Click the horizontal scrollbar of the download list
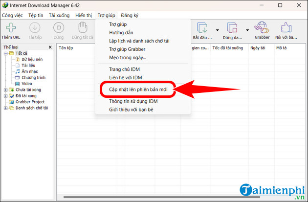 (x=162, y=197)
